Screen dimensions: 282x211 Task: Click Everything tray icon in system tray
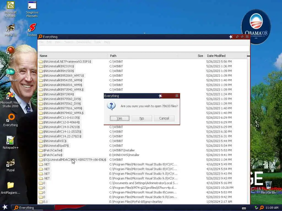[x=262, y=208]
